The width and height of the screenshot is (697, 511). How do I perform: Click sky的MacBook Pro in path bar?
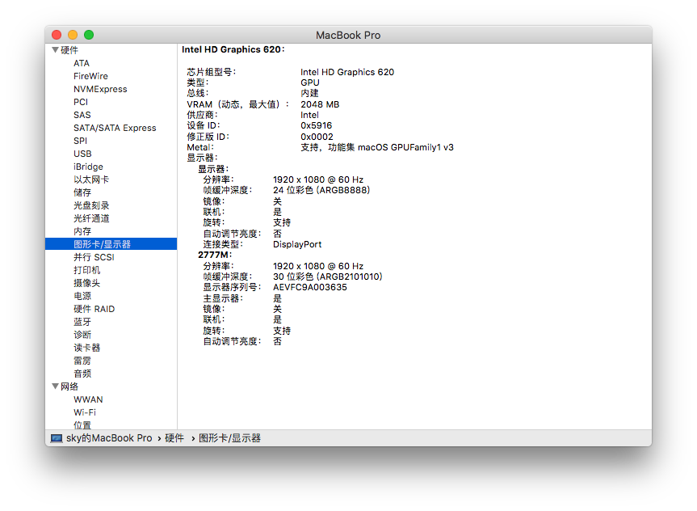tap(109, 438)
